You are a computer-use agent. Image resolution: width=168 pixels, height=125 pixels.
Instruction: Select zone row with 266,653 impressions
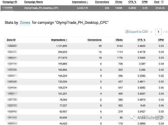coord(86,52)
